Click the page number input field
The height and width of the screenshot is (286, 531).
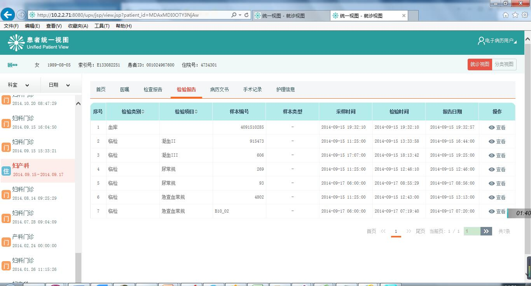[x=472, y=231]
